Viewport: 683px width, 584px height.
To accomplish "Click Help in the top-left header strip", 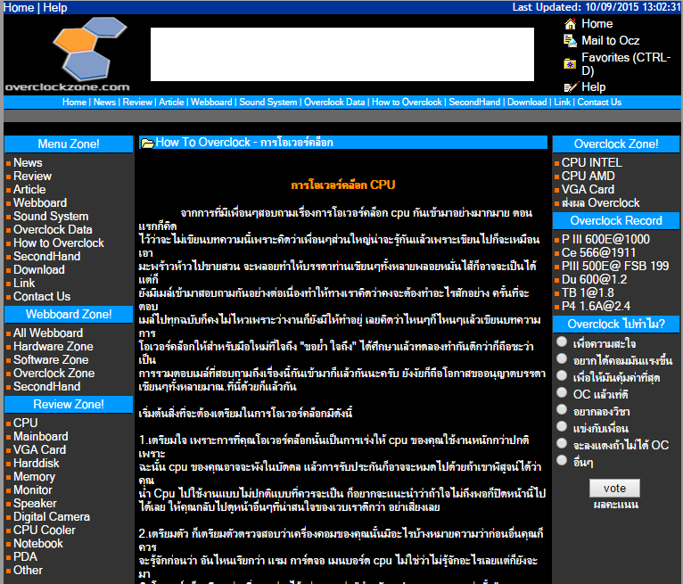I will click(55, 7).
